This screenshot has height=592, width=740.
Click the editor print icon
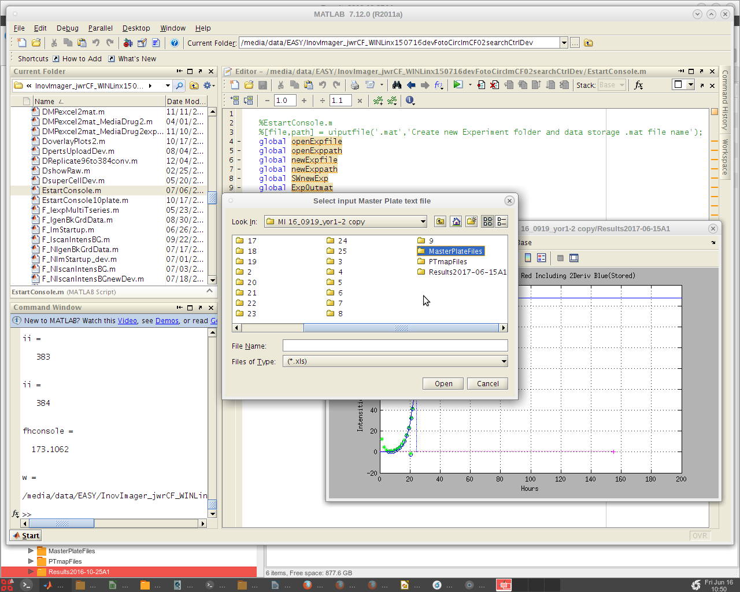[x=355, y=85]
